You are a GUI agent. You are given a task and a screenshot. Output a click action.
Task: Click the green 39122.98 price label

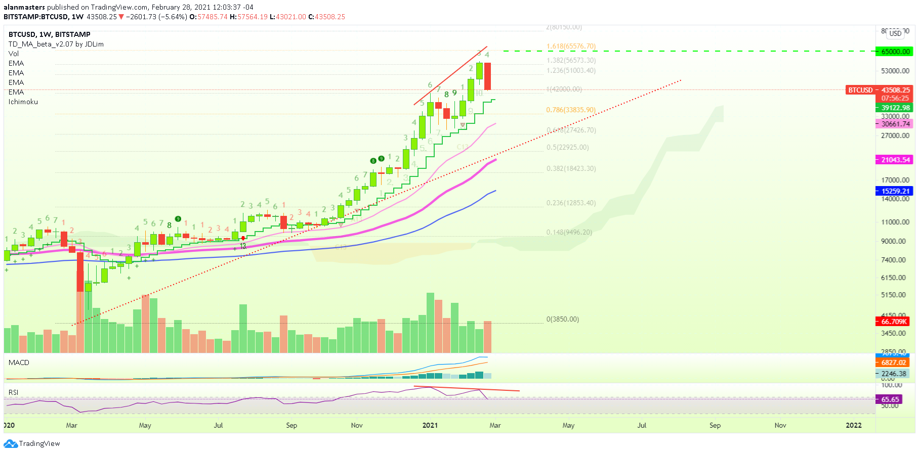click(894, 108)
